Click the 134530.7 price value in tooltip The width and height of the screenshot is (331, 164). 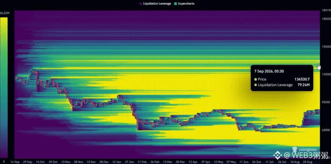point(302,79)
